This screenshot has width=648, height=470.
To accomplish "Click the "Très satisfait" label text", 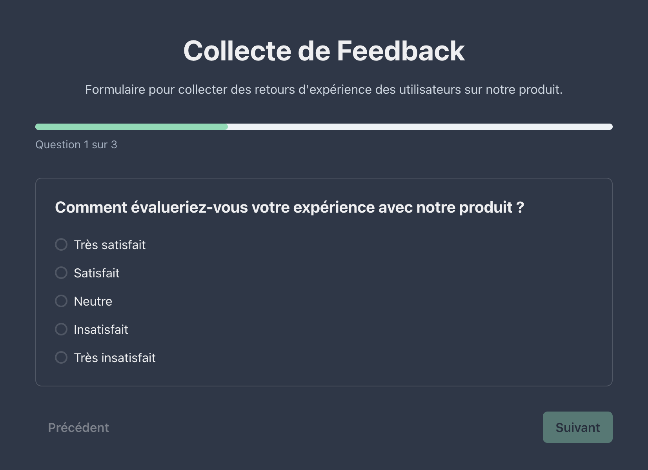I will pos(110,245).
